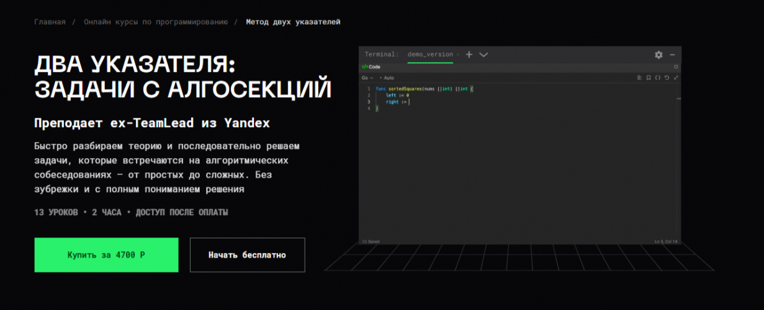The height and width of the screenshot is (310, 764).
Task: Go to the Главная breadcrumb link
Action: click(x=50, y=22)
